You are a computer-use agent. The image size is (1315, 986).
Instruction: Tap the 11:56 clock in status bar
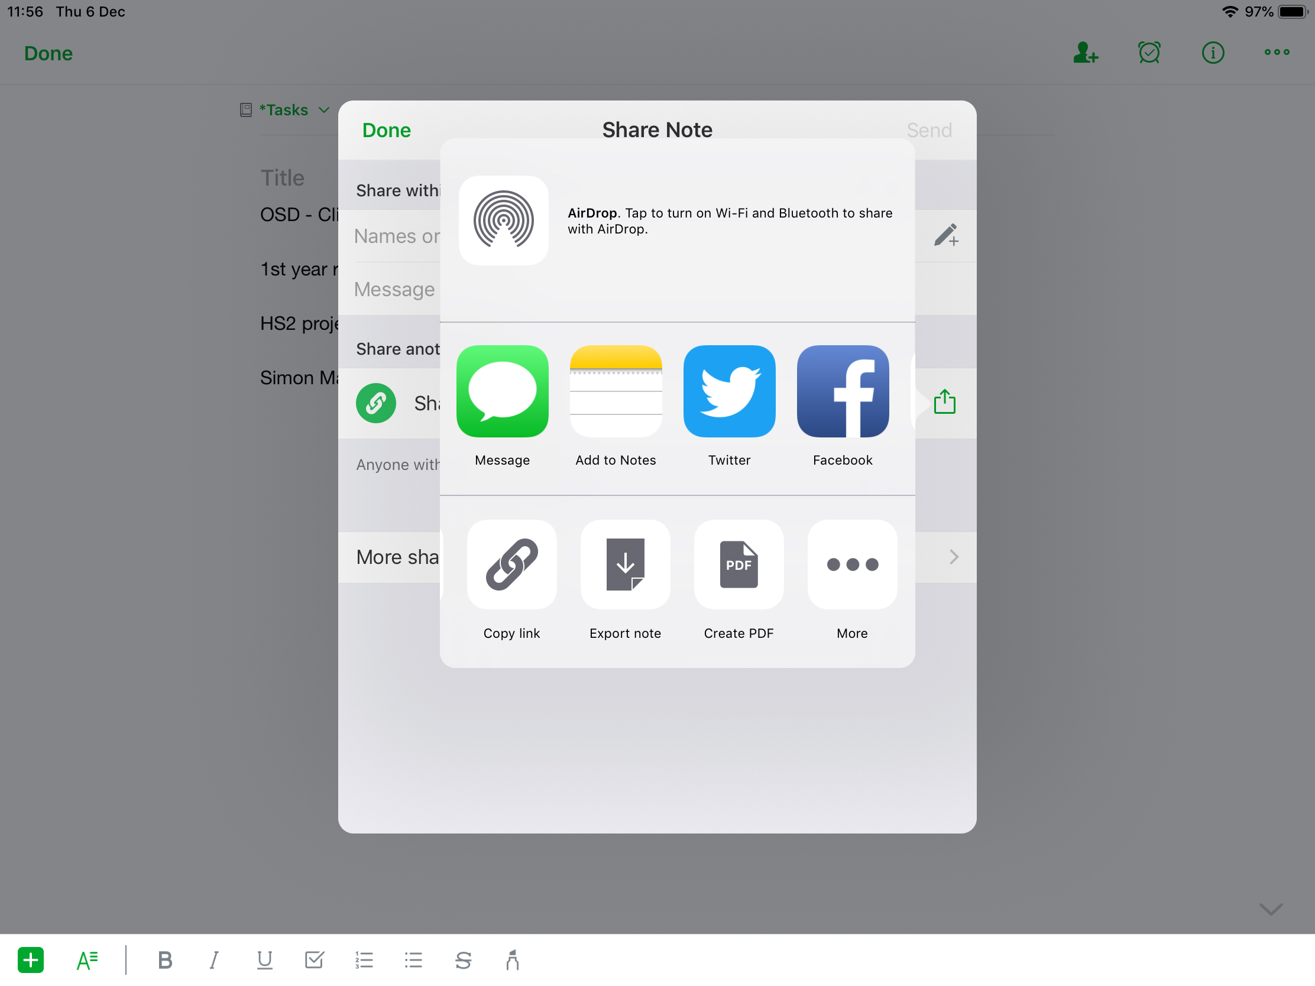25,12
